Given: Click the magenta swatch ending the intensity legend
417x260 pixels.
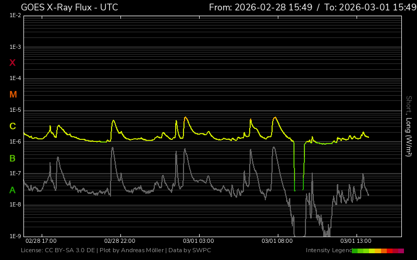Looking at the screenshot, I should [401, 251].
